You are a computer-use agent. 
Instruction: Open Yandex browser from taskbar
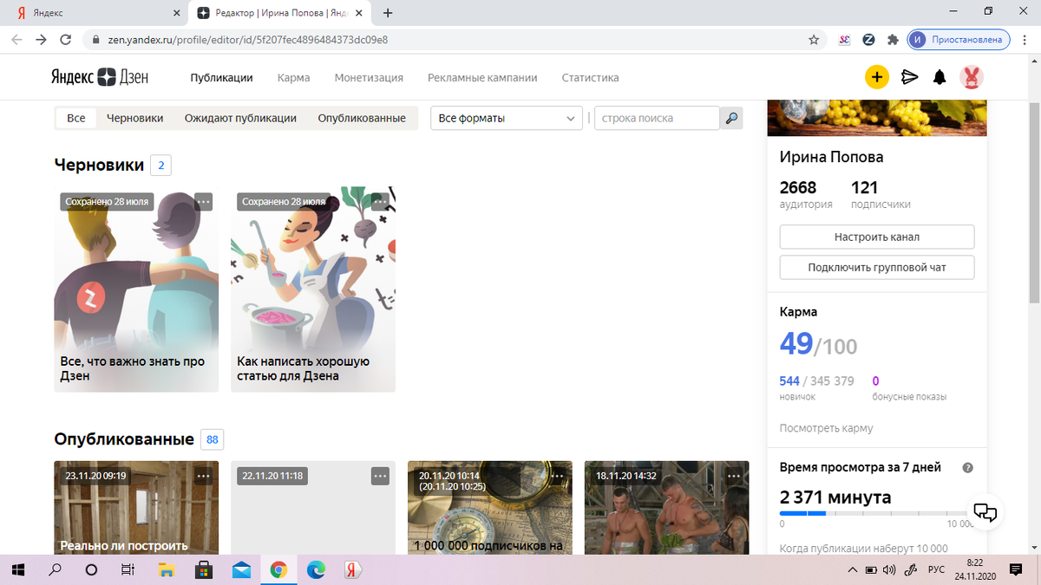click(x=353, y=570)
